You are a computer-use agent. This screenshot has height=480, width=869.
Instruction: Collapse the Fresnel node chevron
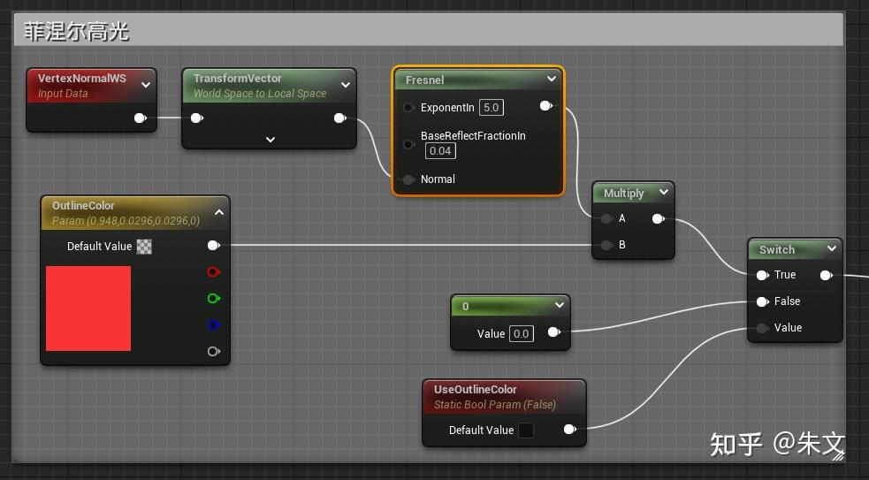[552, 79]
